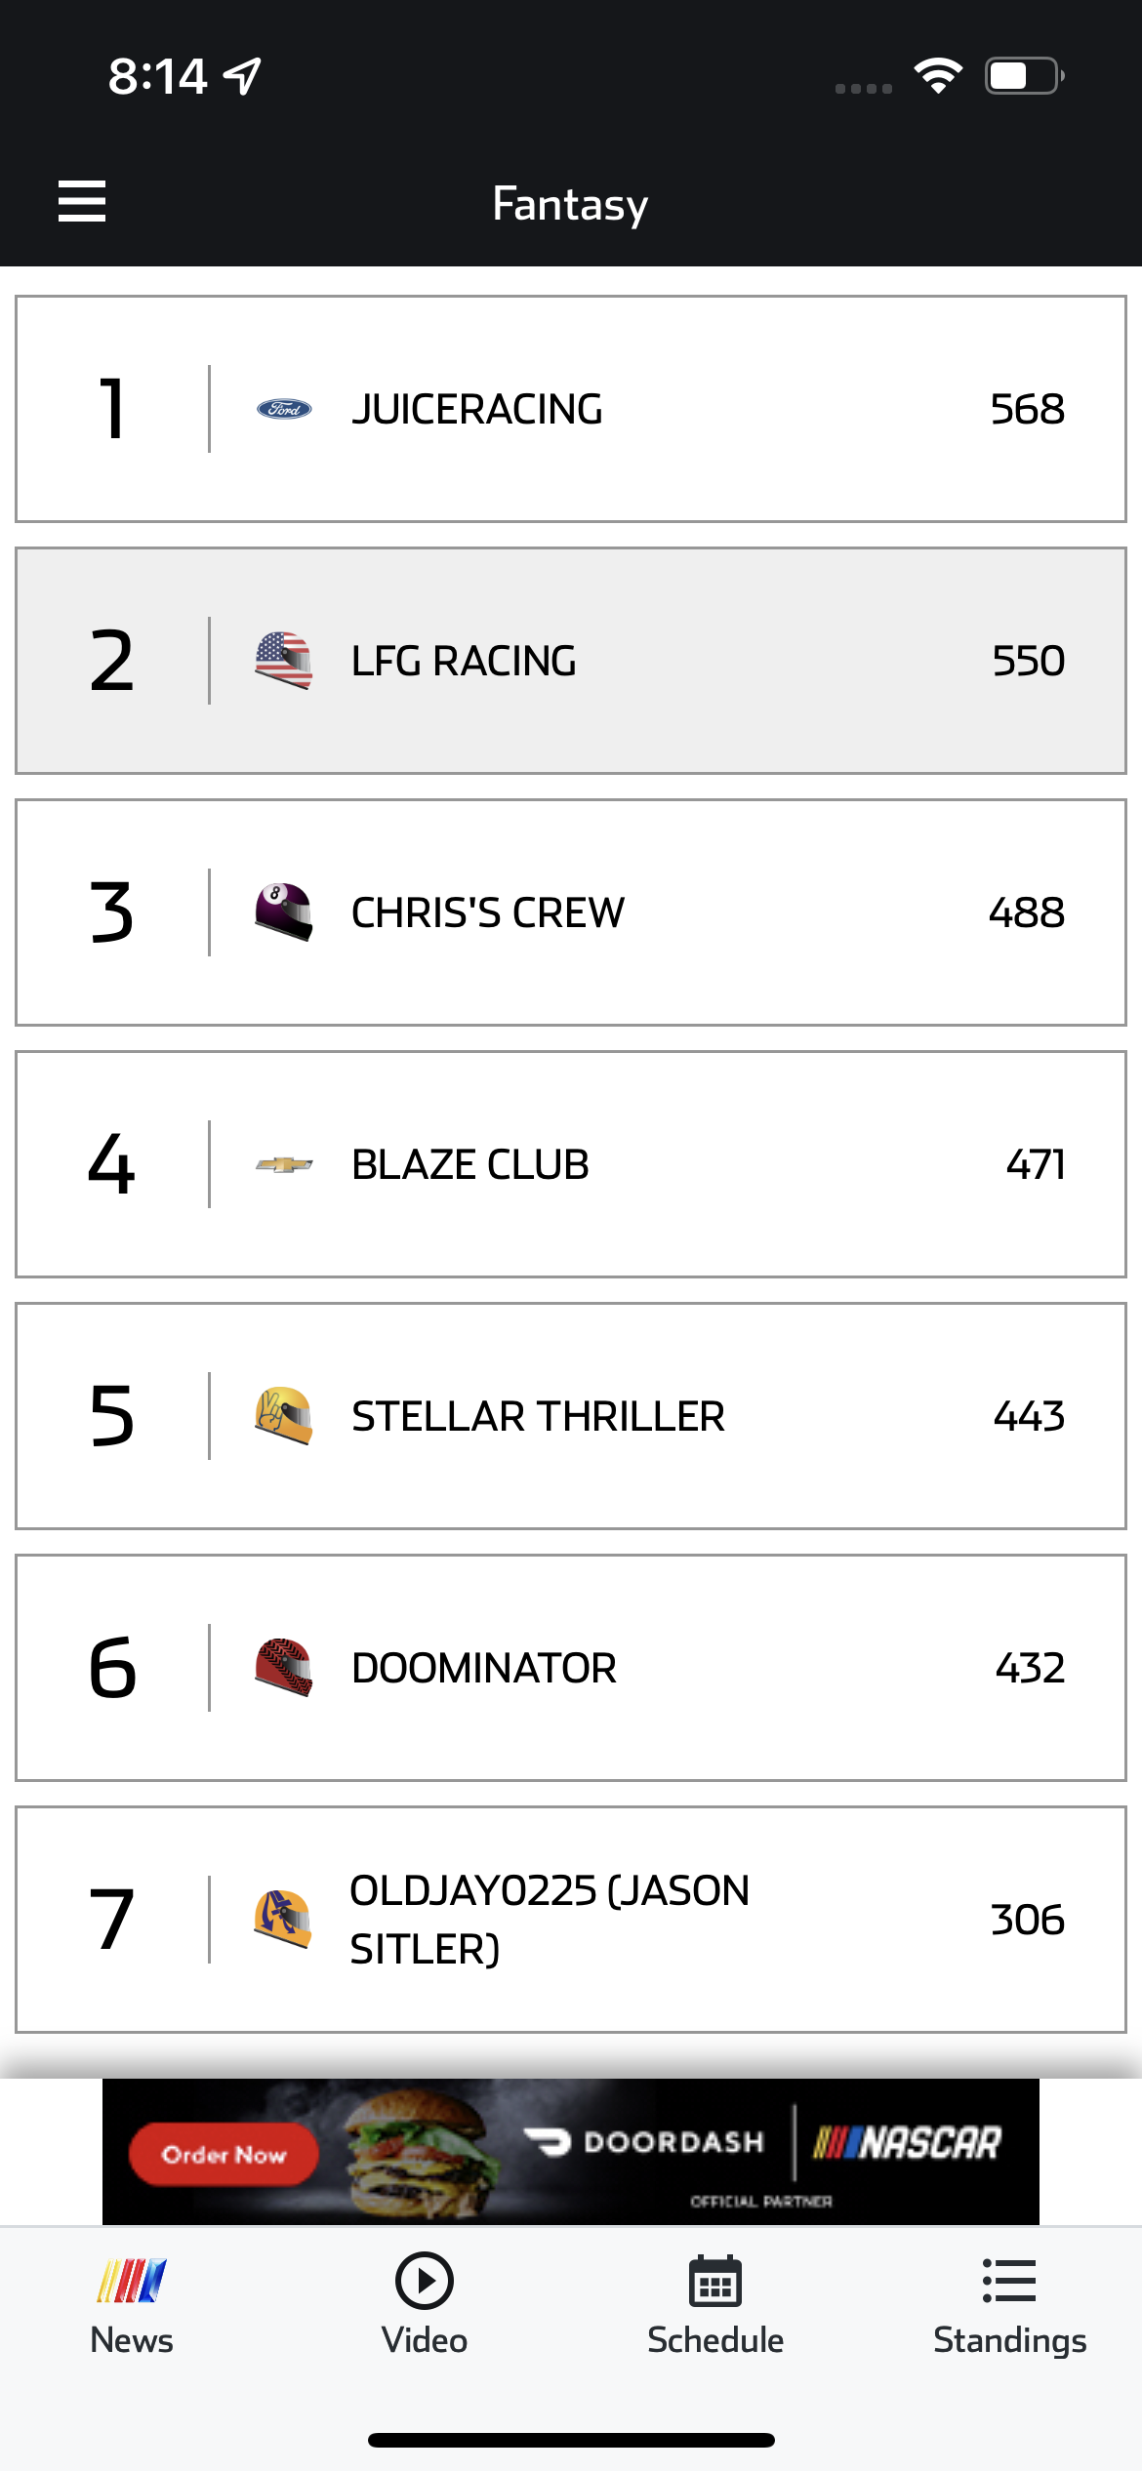The image size is (1142, 2471).
Task: Open the Standings tab
Action: tap(1009, 2305)
